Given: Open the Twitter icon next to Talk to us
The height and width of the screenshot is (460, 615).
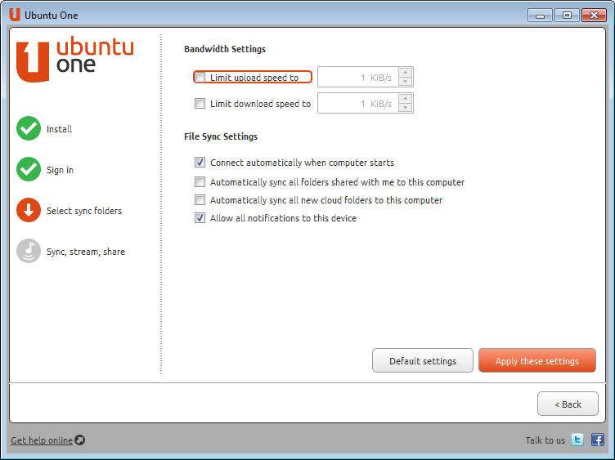Looking at the screenshot, I should (x=577, y=440).
